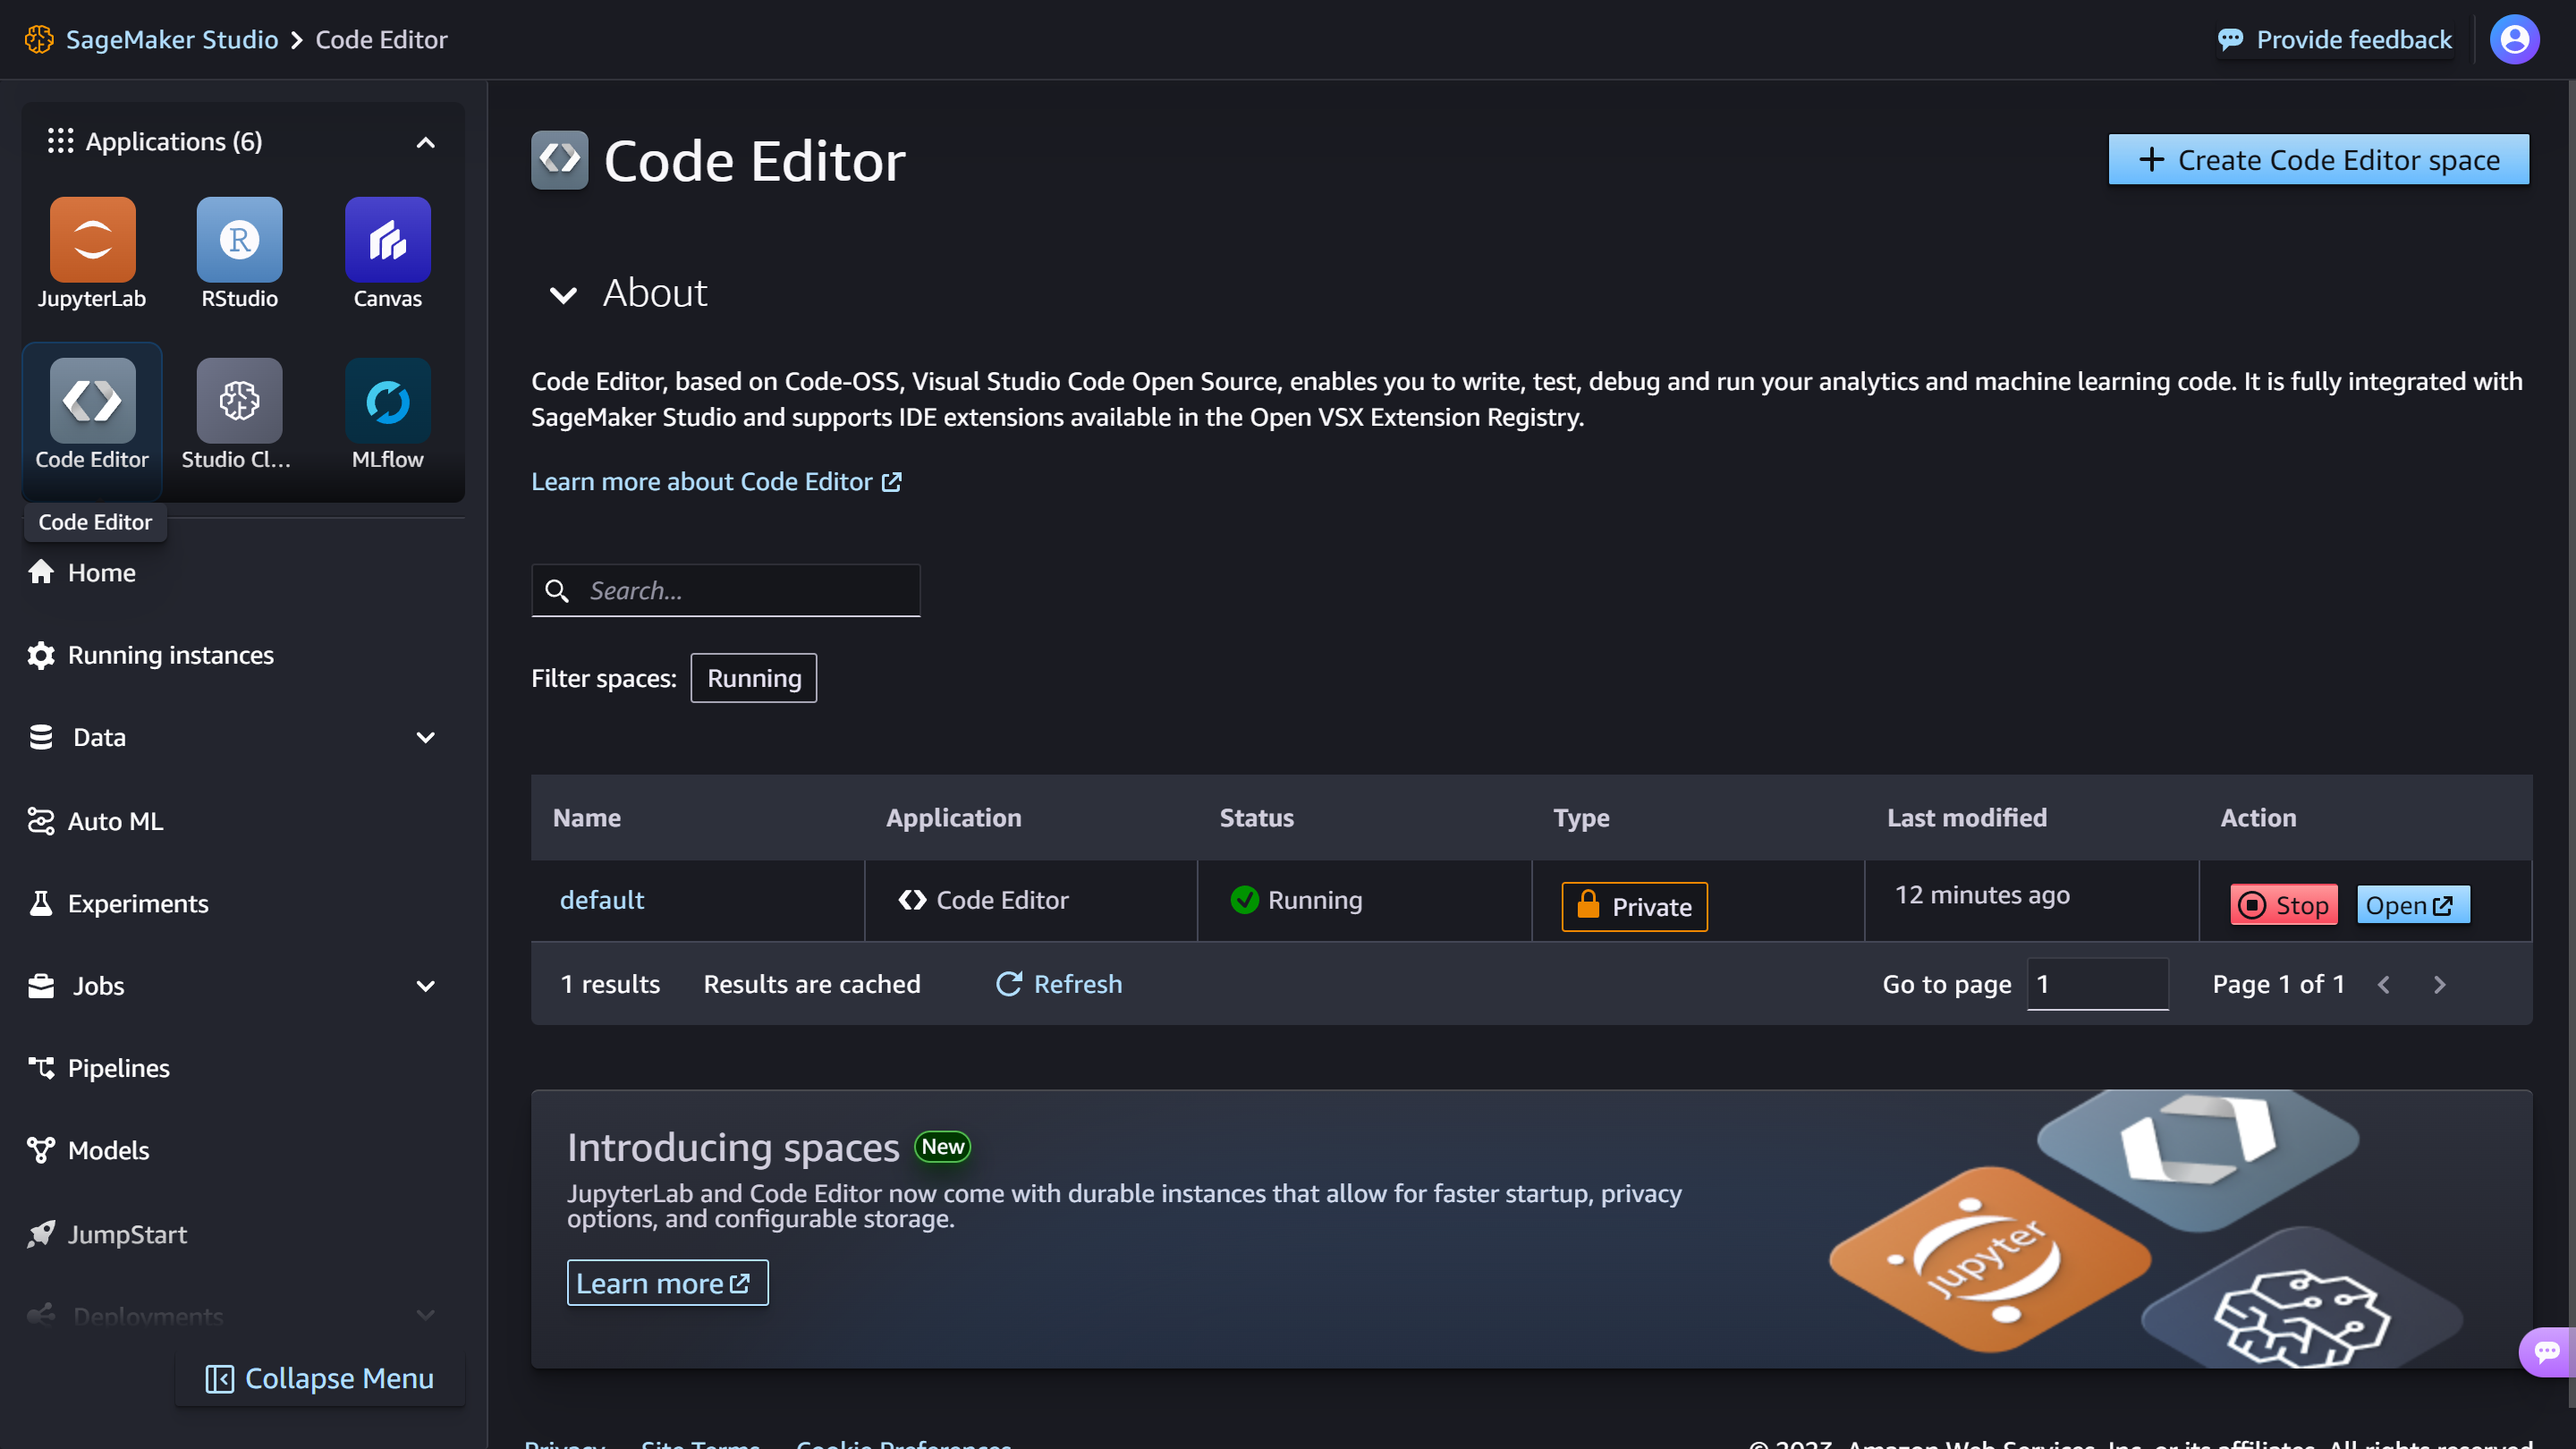The height and width of the screenshot is (1449, 2576).
Task: Open the Models section
Action: coord(107,1150)
